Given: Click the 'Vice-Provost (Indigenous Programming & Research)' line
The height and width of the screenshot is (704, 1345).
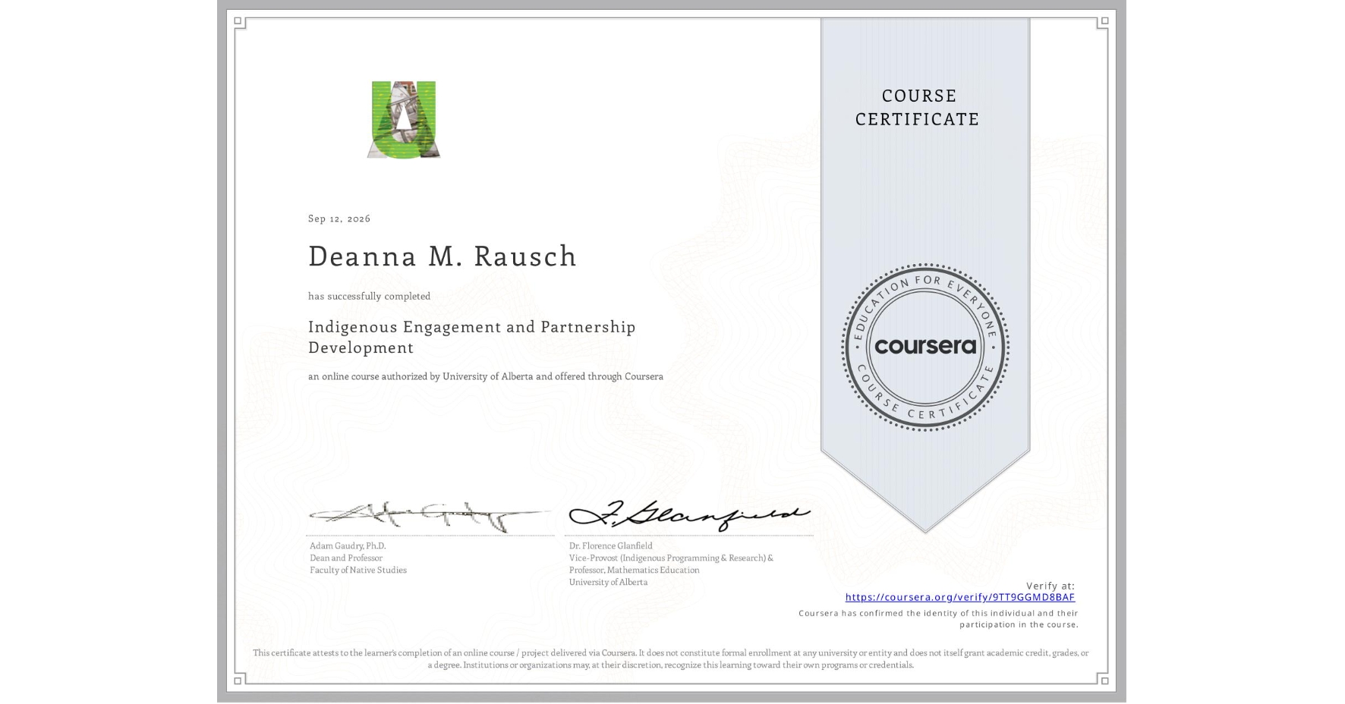Looking at the screenshot, I should (672, 558).
